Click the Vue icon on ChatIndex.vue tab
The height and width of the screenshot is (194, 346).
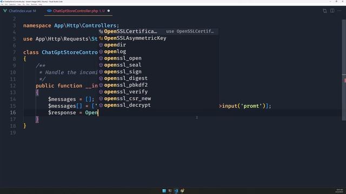coord(5,11)
